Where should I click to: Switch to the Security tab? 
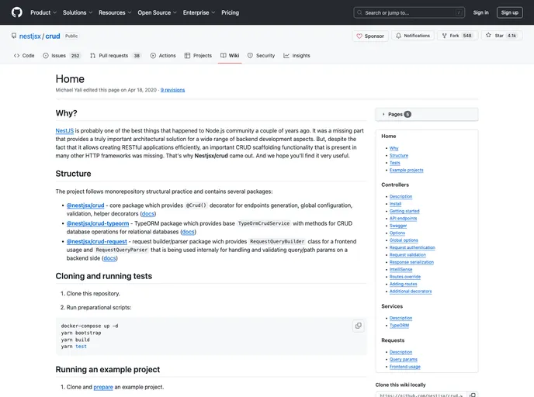[x=262, y=56]
